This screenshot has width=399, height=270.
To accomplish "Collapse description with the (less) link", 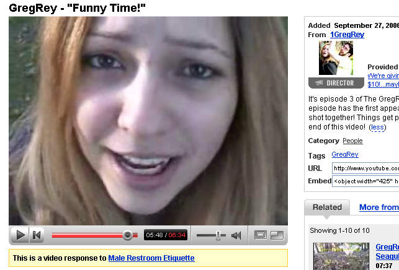I will 377,127.
